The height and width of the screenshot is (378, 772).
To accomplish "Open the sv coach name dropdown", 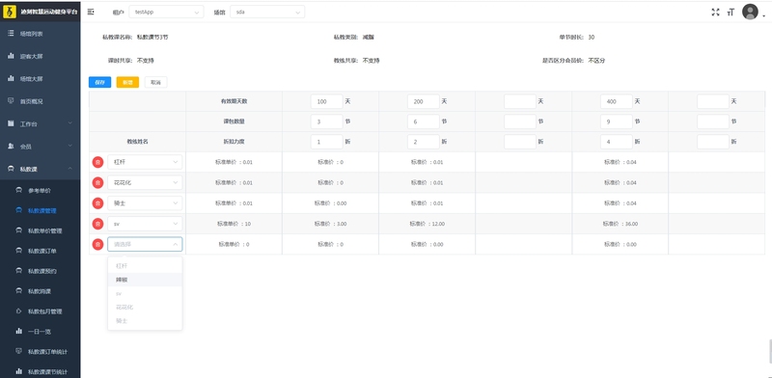I will tap(145, 224).
